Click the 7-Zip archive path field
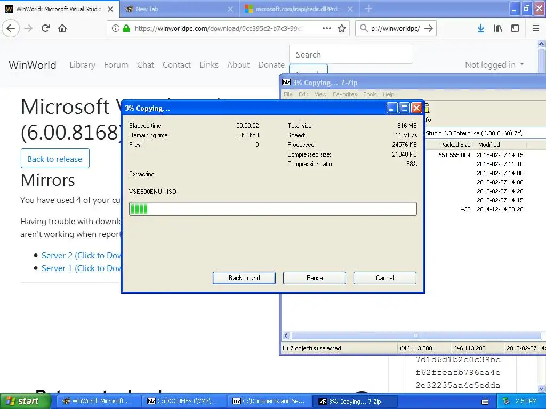 click(x=485, y=133)
